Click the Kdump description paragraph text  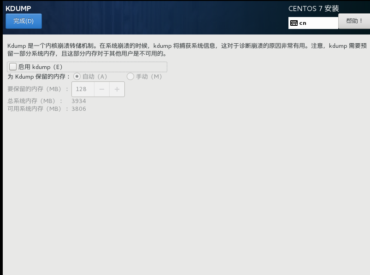pyautogui.click(x=187, y=50)
